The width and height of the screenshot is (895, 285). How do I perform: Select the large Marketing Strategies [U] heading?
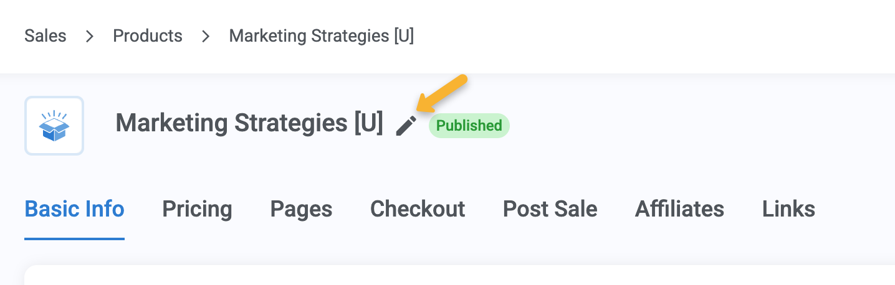(249, 123)
